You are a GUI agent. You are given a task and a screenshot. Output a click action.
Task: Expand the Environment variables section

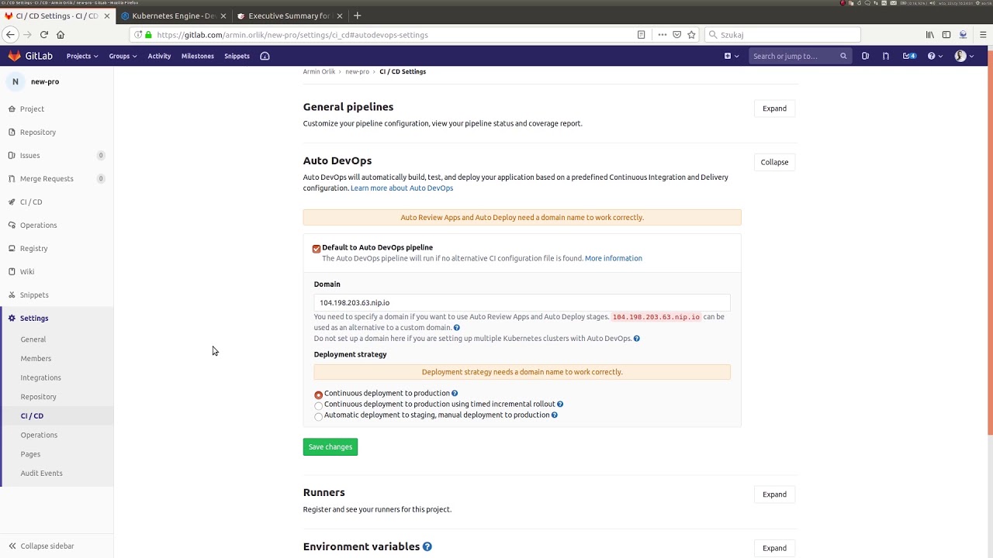pyautogui.click(x=774, y=548)
